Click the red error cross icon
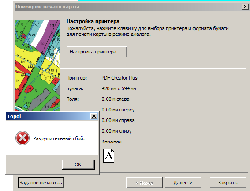This screenshot has width=250, height=191. click(x=22, y=138)
